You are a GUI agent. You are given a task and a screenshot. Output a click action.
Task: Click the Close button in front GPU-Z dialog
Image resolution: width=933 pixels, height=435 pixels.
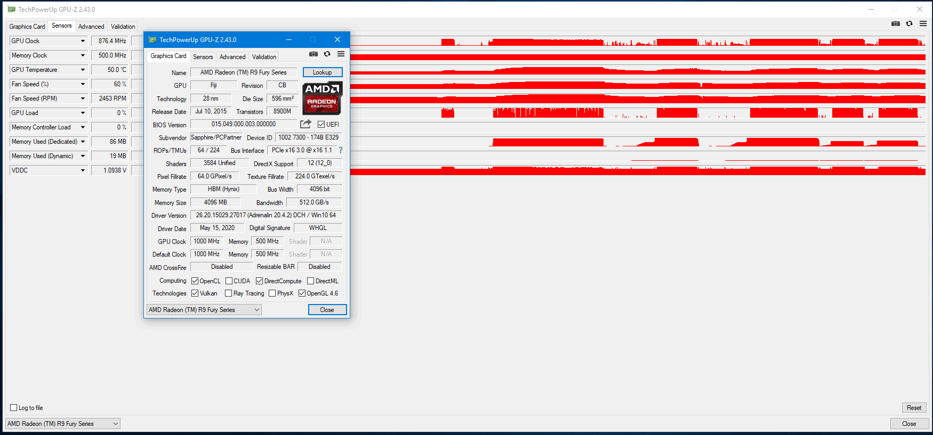pos(327,310)
